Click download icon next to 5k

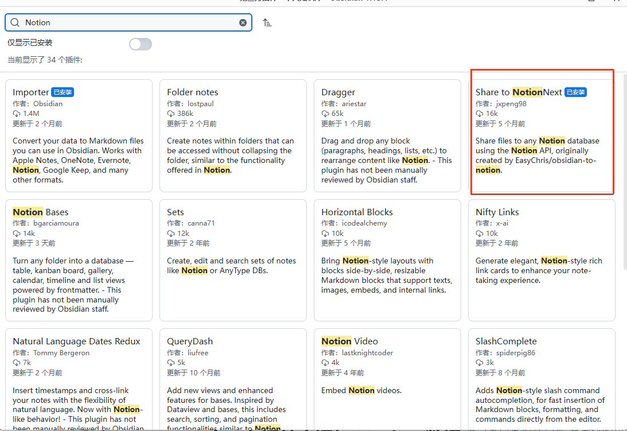tap(171, 363)
